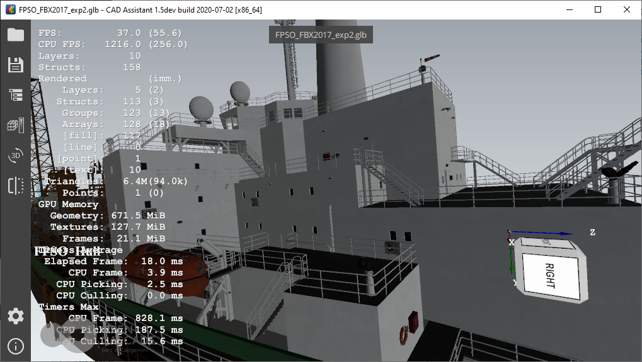Image resolution: width=642 pixels, height=362 pixels.
Task: Open display mode options cube icon
Action: [15, 125]
